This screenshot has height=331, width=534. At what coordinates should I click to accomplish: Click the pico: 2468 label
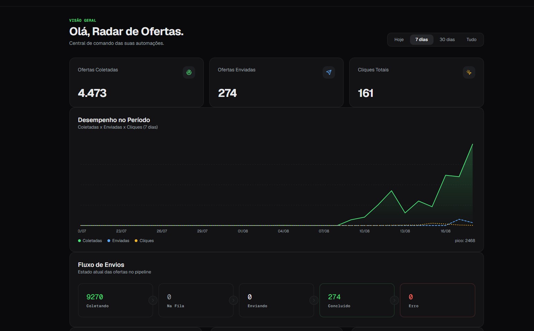(465, 241)
